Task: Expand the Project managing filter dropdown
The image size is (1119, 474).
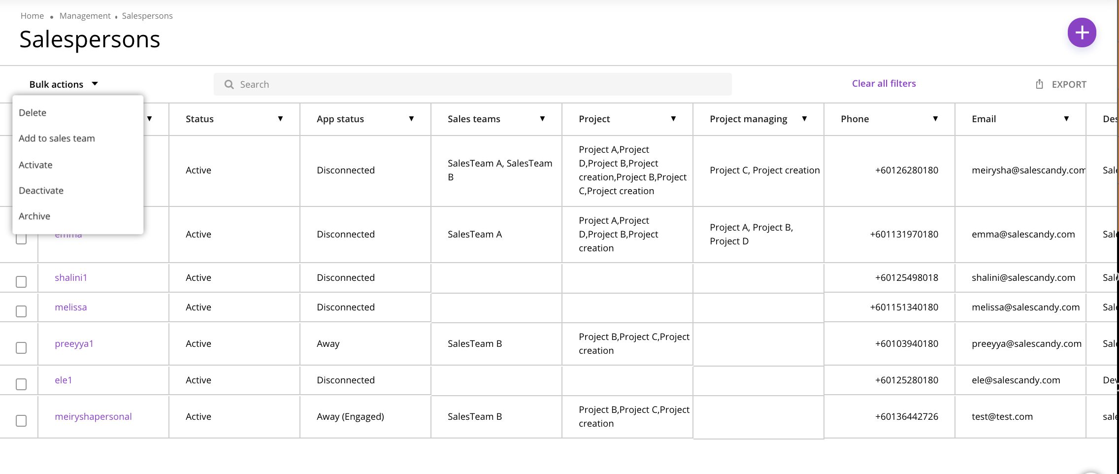Action: [804, 119]
